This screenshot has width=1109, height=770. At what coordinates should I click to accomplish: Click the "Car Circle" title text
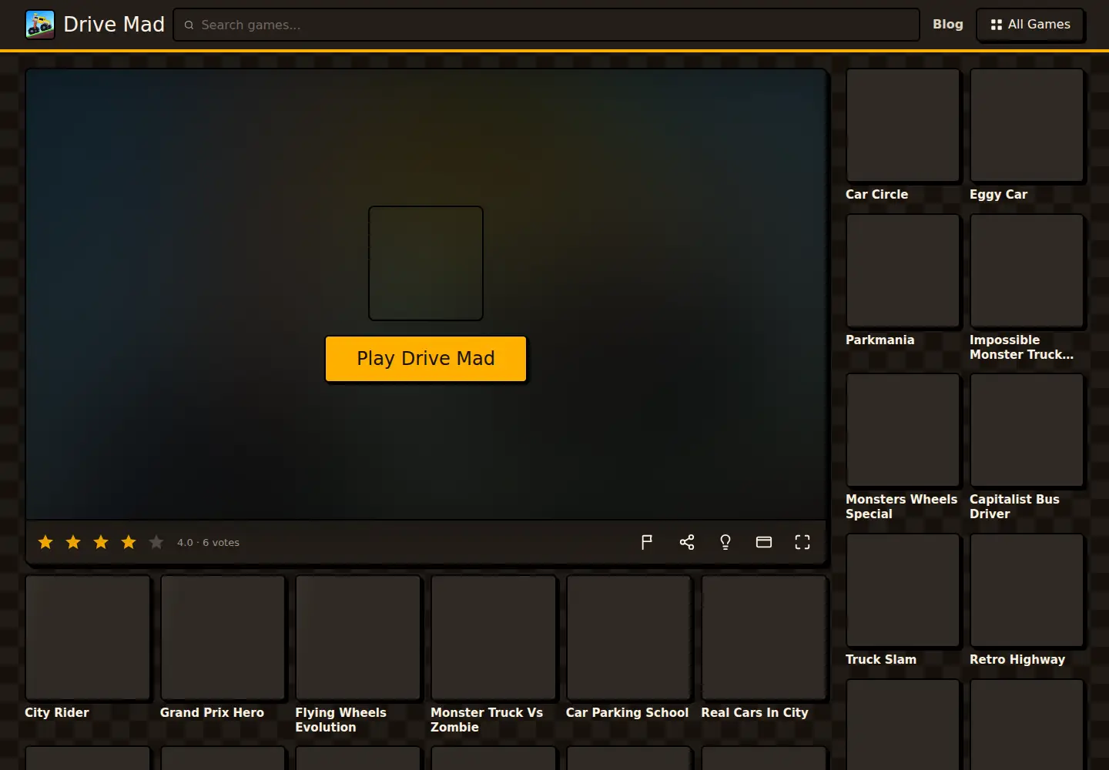click(876, 195)
